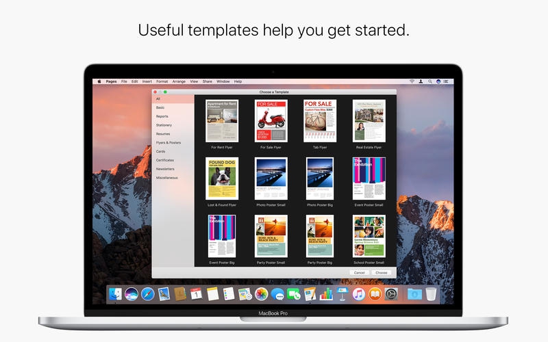
Task: Open Spotlight search magnifier
Action: tap(430, 81)
